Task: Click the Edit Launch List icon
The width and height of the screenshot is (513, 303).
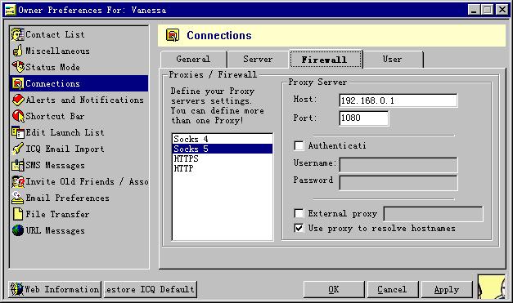Action: coord(18,132)
